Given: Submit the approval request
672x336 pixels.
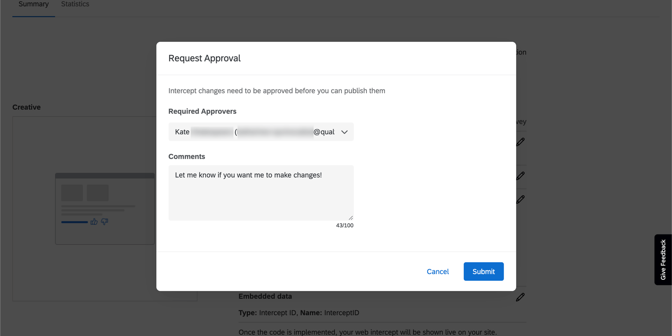Looking at the screenshot, I should pos(483,272).
